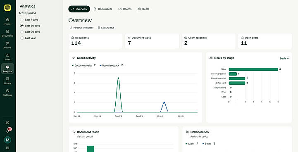Click the Collaboration people icon

(x=187, y=132)
